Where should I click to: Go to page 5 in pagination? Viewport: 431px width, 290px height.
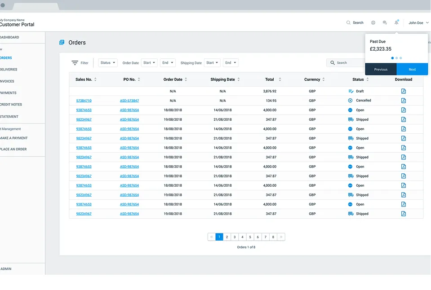point(250,237)
